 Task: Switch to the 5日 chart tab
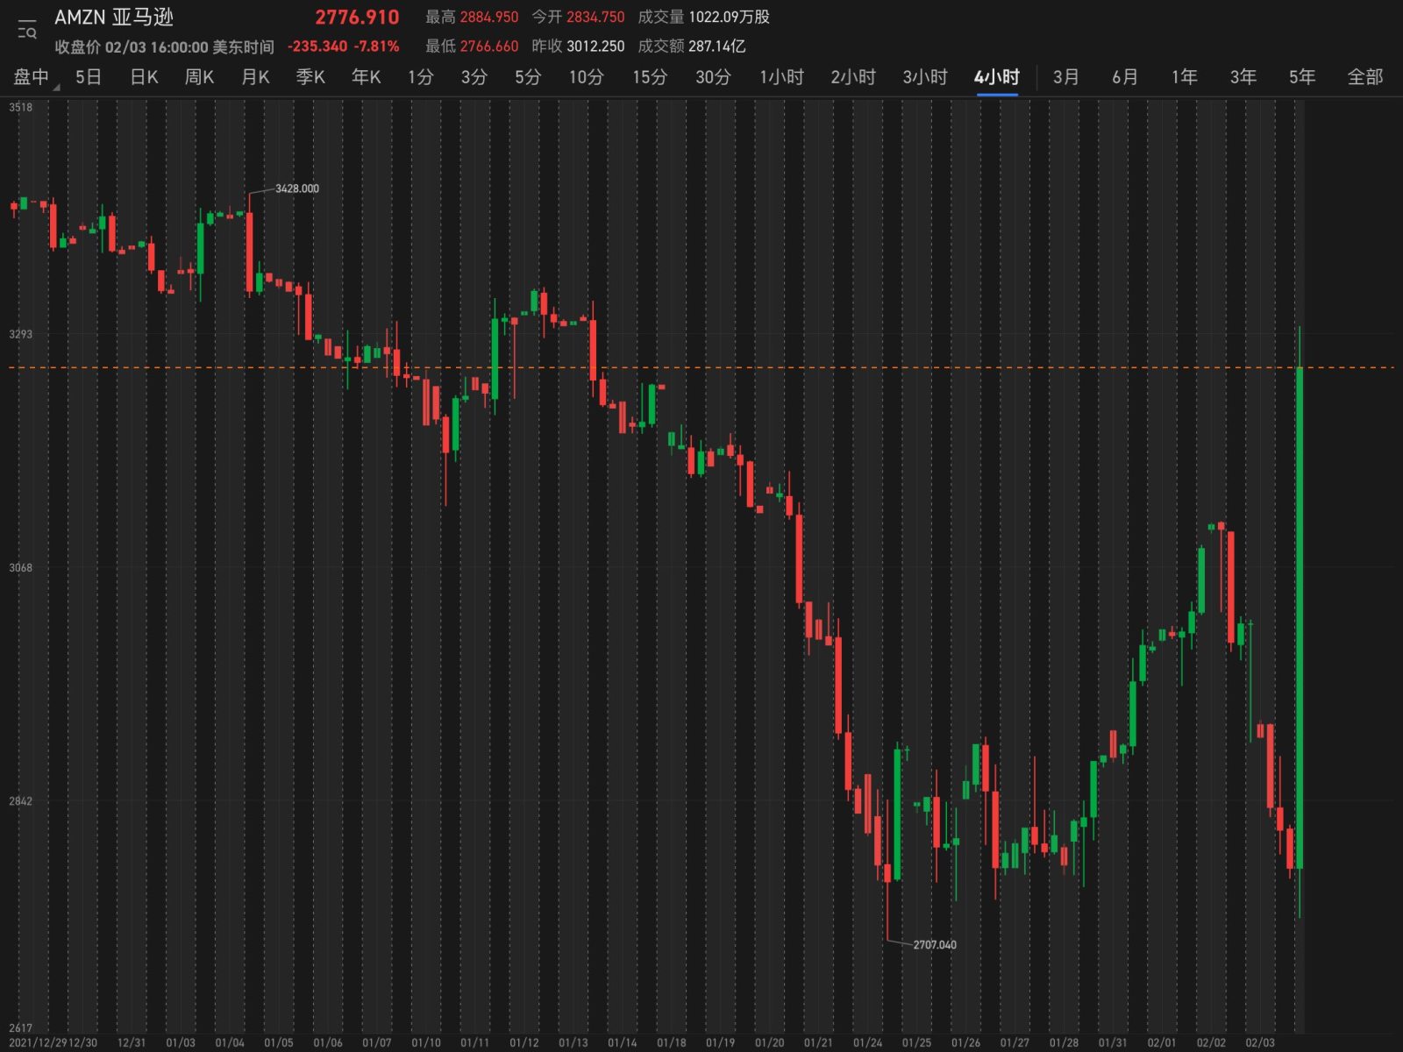pyautogui.click(x=89, y=77)
